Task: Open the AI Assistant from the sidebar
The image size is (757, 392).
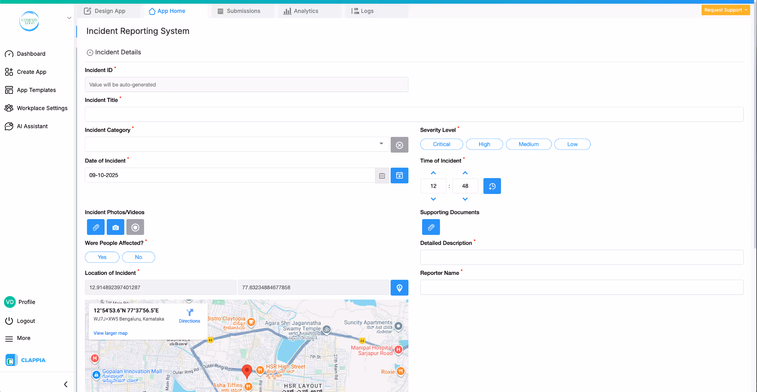Action: pos(32,126)
